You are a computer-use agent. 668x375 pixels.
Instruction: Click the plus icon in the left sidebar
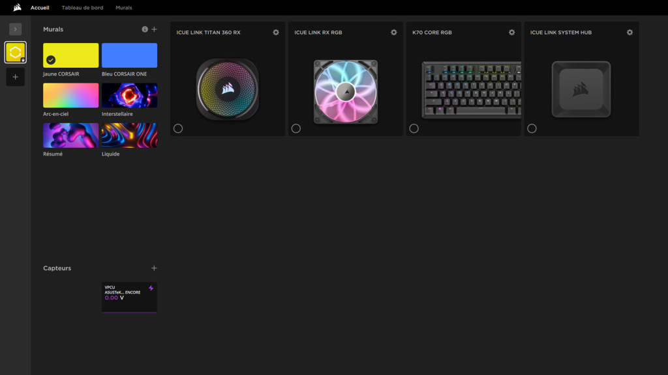14,77
